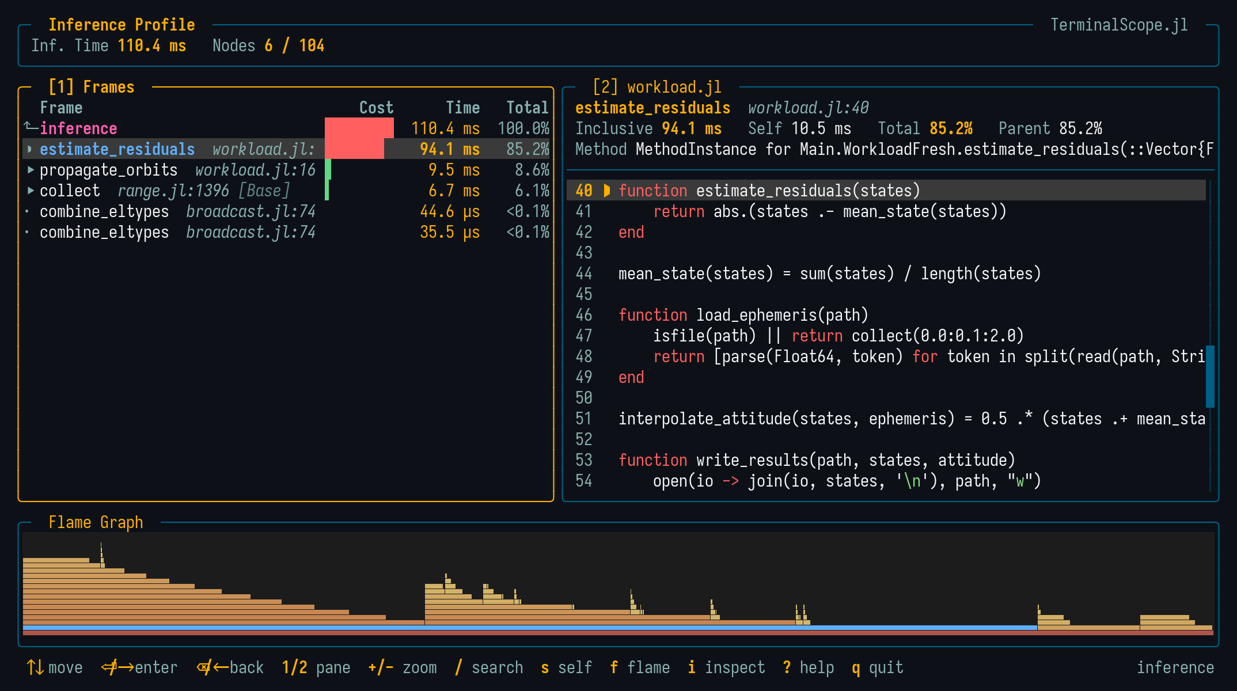Click the / search shortcut
The image size is (1237, 691).
pos(489,667)
